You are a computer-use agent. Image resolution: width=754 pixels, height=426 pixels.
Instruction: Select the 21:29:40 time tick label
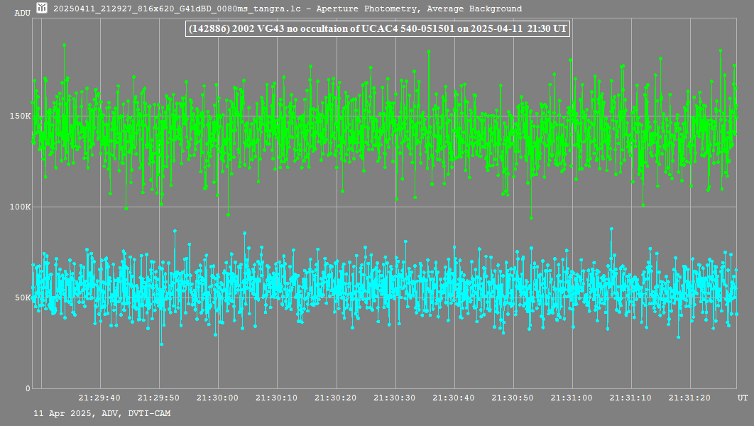[x=99, y=398]
